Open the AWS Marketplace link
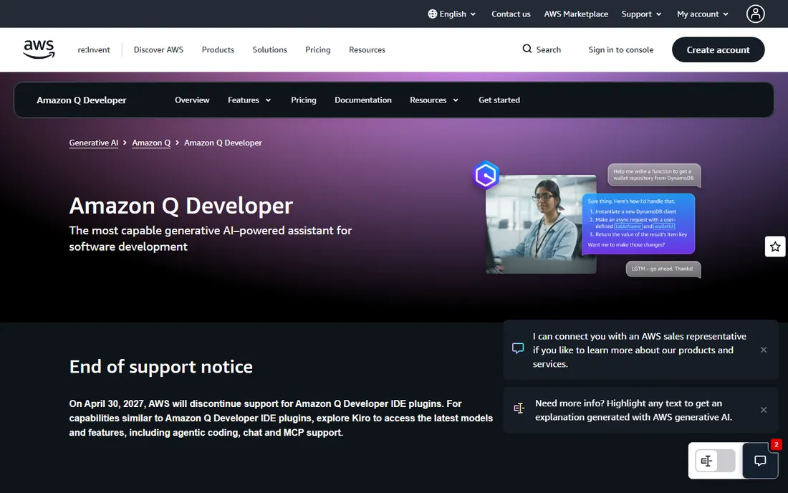The image size is (788, 493). pos(576,14)
